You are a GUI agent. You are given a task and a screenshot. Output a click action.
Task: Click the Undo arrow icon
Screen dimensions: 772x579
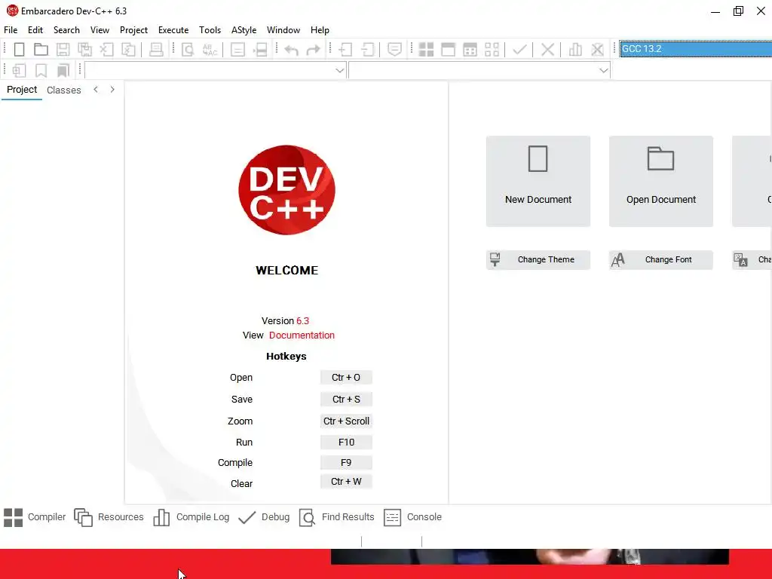pyautogui.click(x=292, y=50)
